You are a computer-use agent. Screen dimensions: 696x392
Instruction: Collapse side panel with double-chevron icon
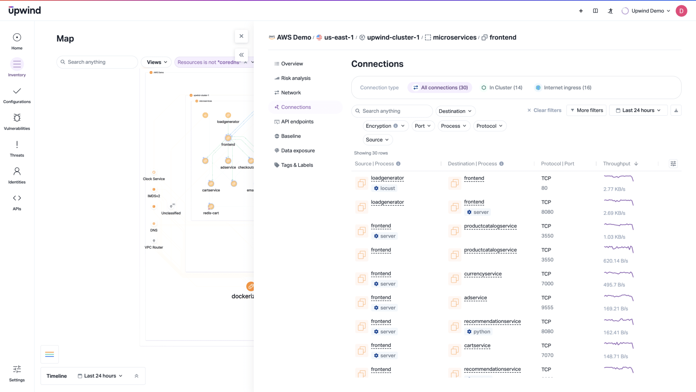241,55
